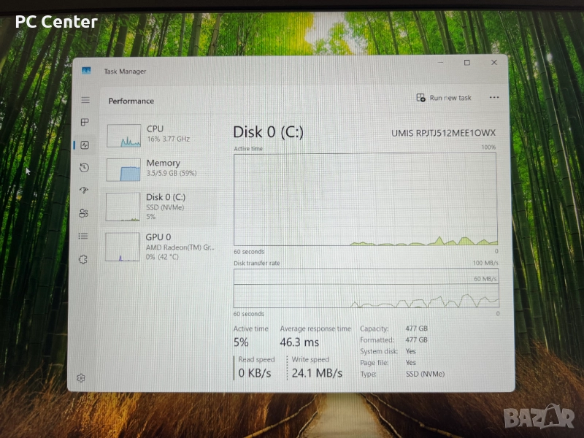
Task: Open the Details page list icon
Action: click(x=83, y=236)
